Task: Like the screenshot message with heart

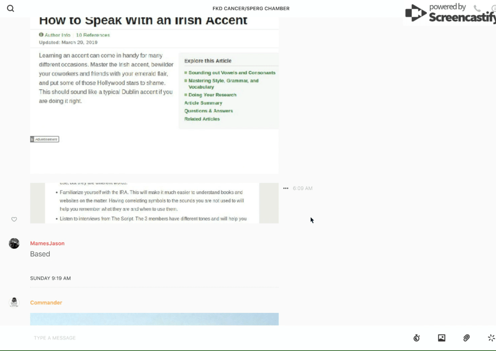Action: tap(14, 219)
